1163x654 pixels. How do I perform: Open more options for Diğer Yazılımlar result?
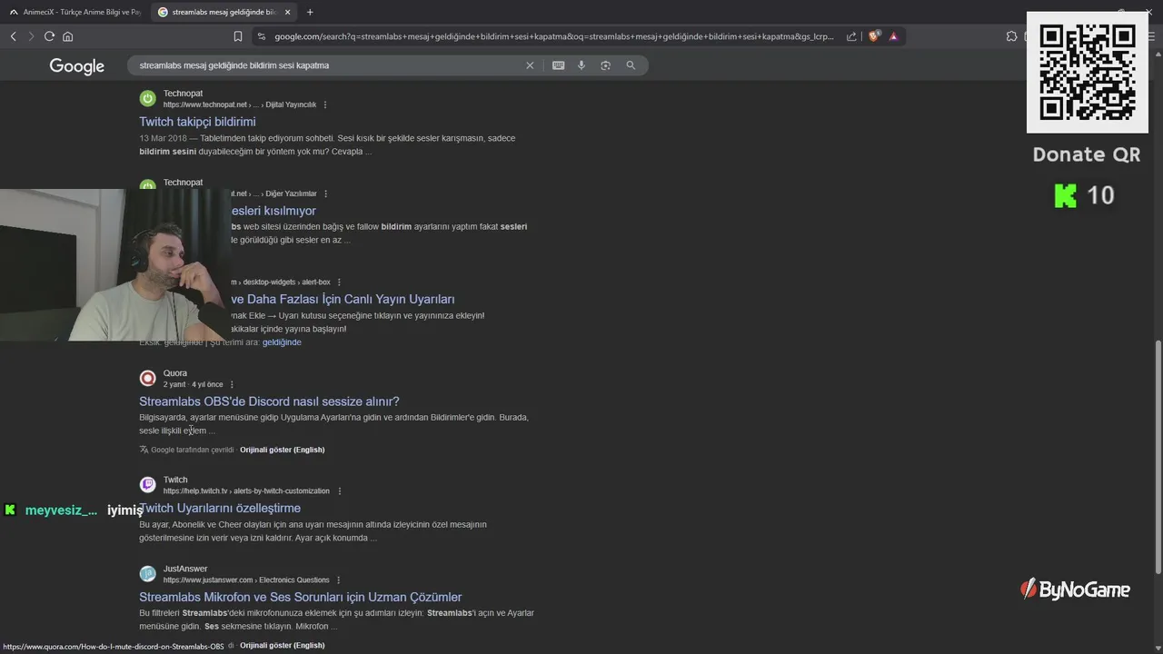click(x=326, y=193)
